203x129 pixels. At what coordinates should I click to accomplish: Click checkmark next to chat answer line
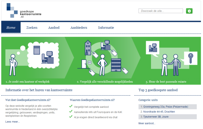[x=71, y=117]
